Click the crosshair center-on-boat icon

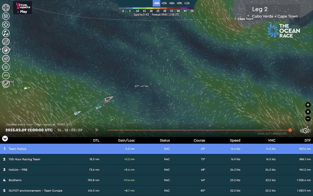point(6,25)
